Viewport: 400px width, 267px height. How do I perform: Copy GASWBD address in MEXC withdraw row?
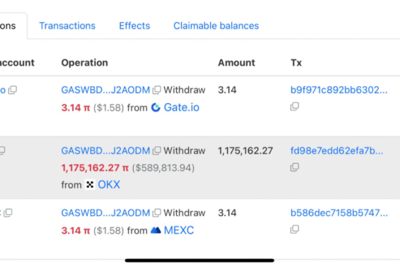coord(157,213)
